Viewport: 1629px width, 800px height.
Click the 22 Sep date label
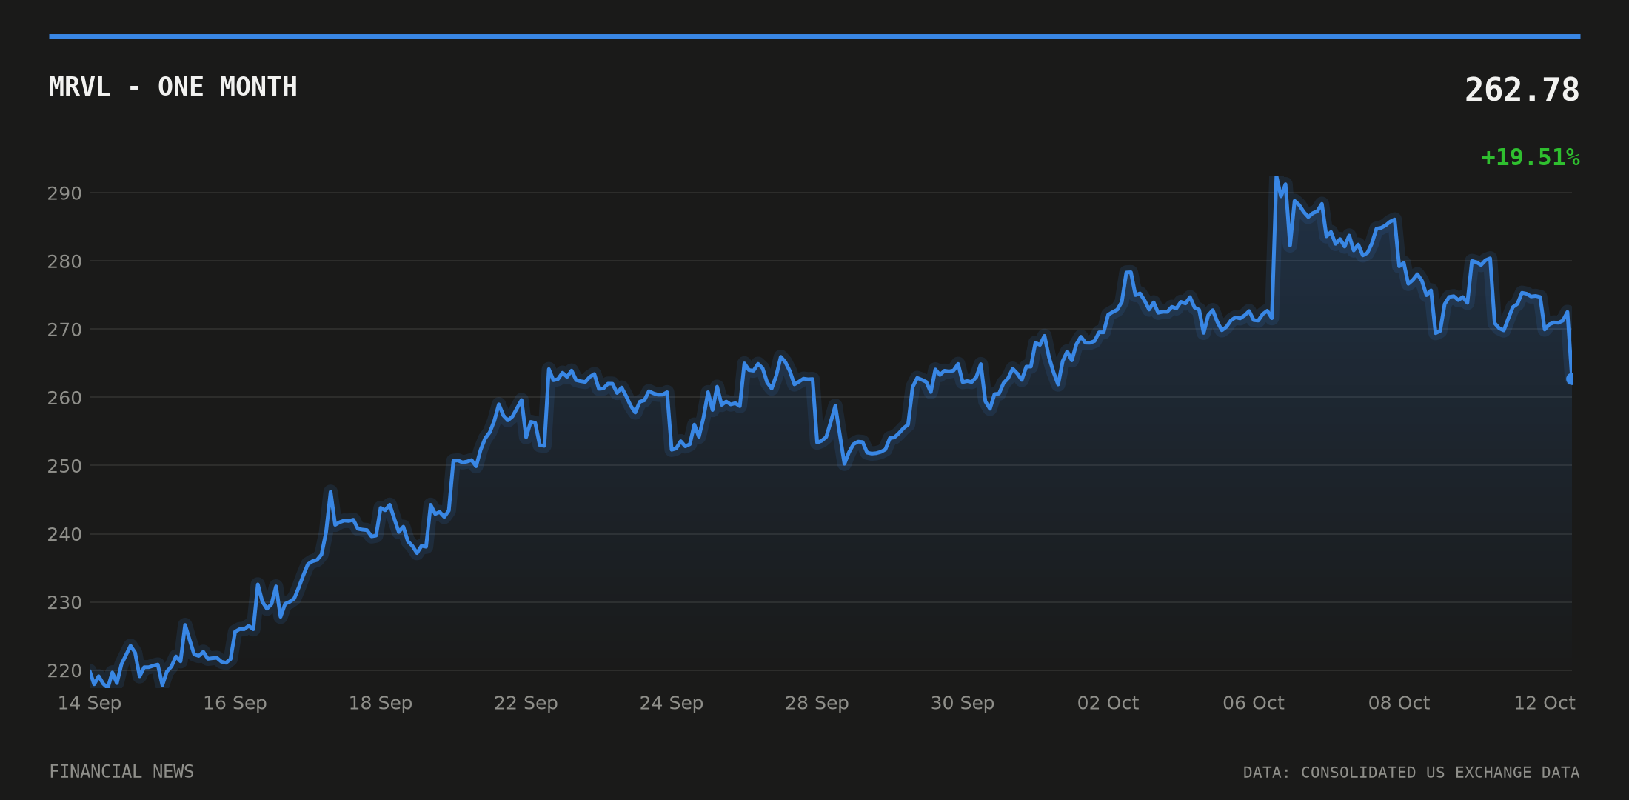point(526,703)
